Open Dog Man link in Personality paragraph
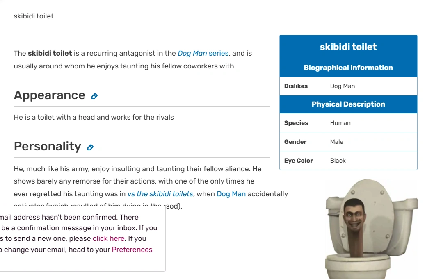Viewport: 434px width, 279px height. (231, 194)
